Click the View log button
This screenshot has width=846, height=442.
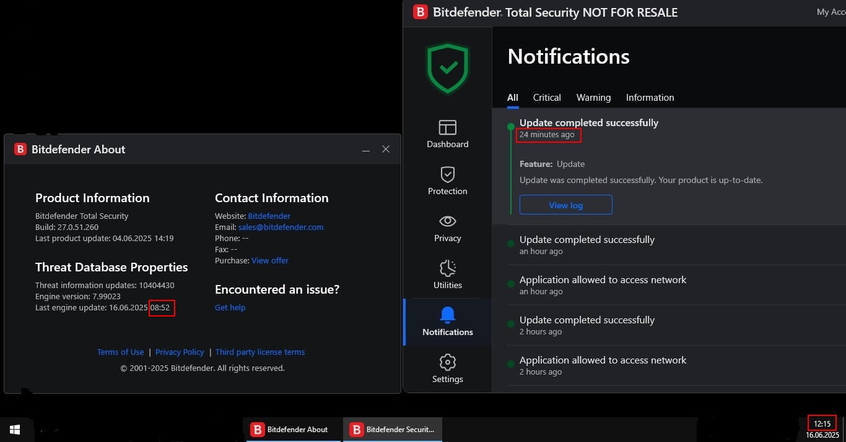tap(565, 205)
